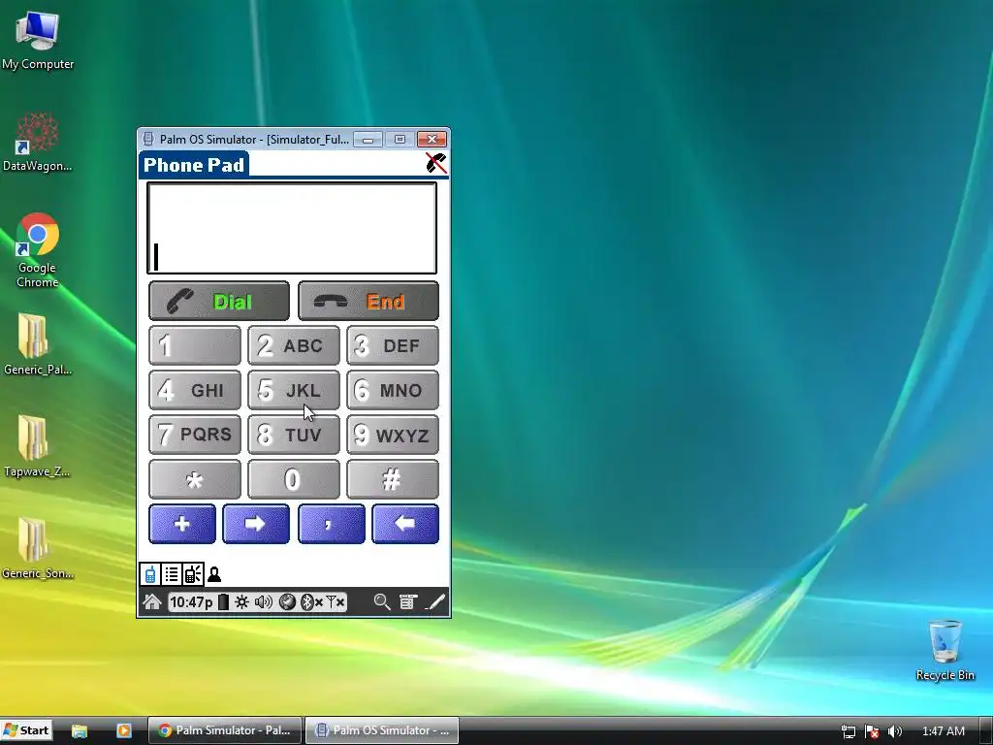Tap the blue backspace left-arrow key
This screenshot has height=745, width=993.
pos(405,524)
